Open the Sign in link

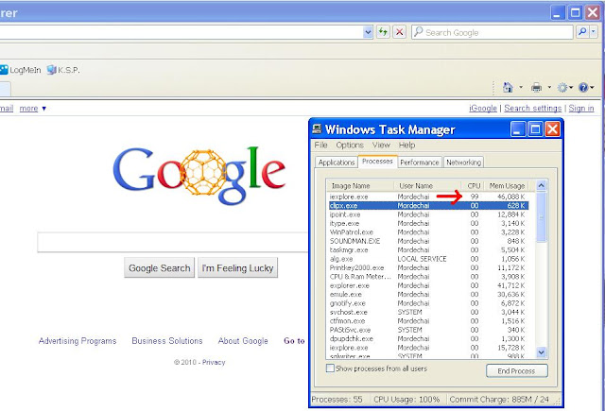[x=581, y=109]
